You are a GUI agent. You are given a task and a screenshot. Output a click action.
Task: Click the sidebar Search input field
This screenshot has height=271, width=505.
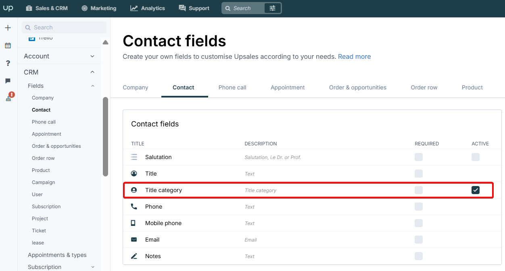(x=64, y=27)
